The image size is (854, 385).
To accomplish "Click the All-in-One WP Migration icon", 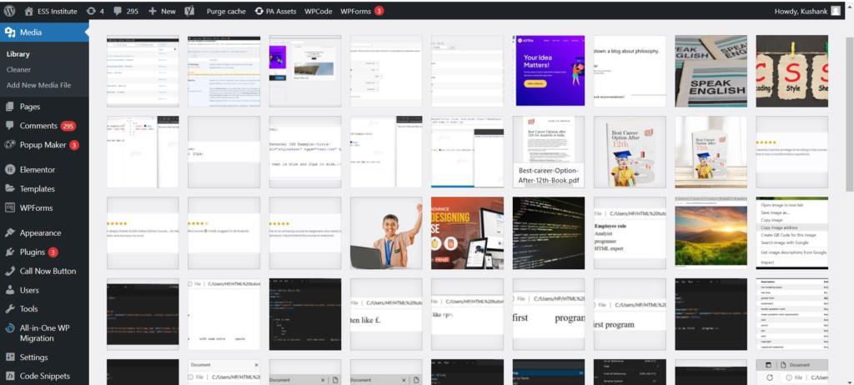I will click(10, 328).
